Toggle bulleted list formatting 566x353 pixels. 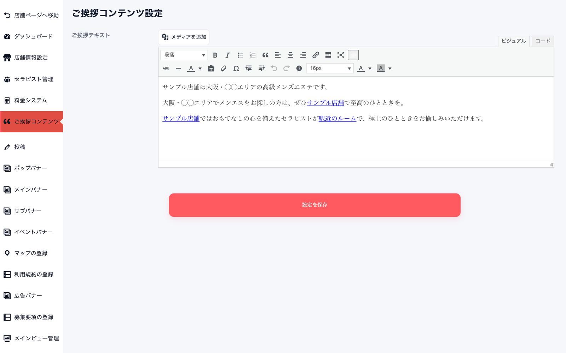(240, 55)
